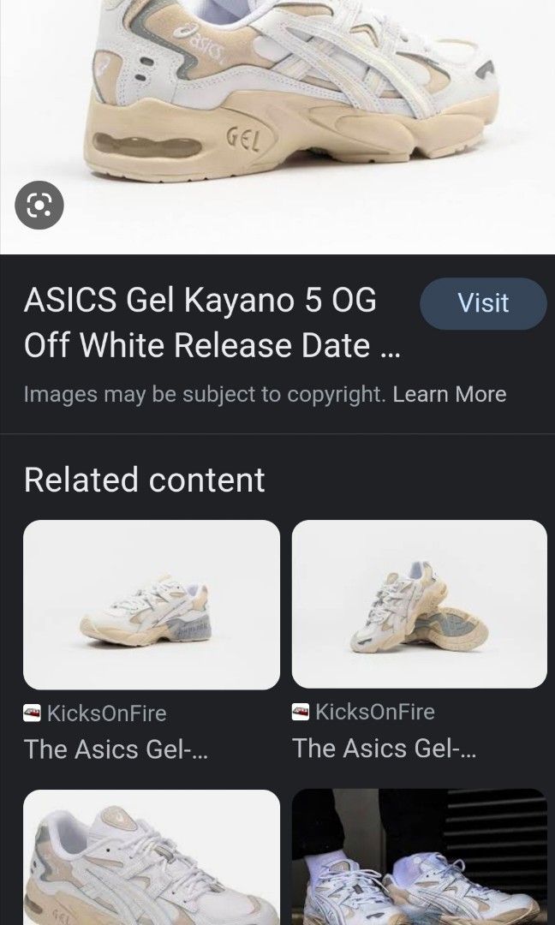The image size is (555, 925).
Task: Open the left KicksOnFire source label
Action: (107, 711)
